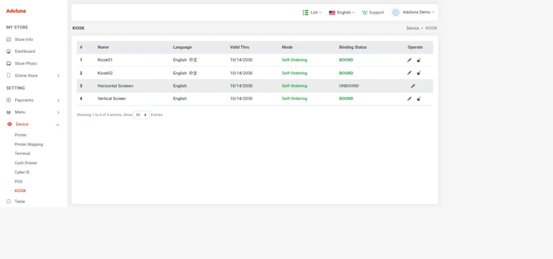553x259 pixels.
Task: Click the Support W logo icon
Action: click(365, 13)
